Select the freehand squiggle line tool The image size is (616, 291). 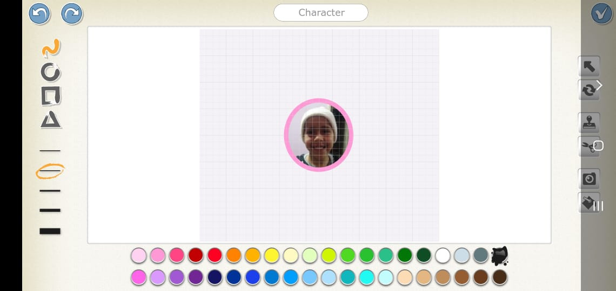pyautogui.click(x=51, y=48)
